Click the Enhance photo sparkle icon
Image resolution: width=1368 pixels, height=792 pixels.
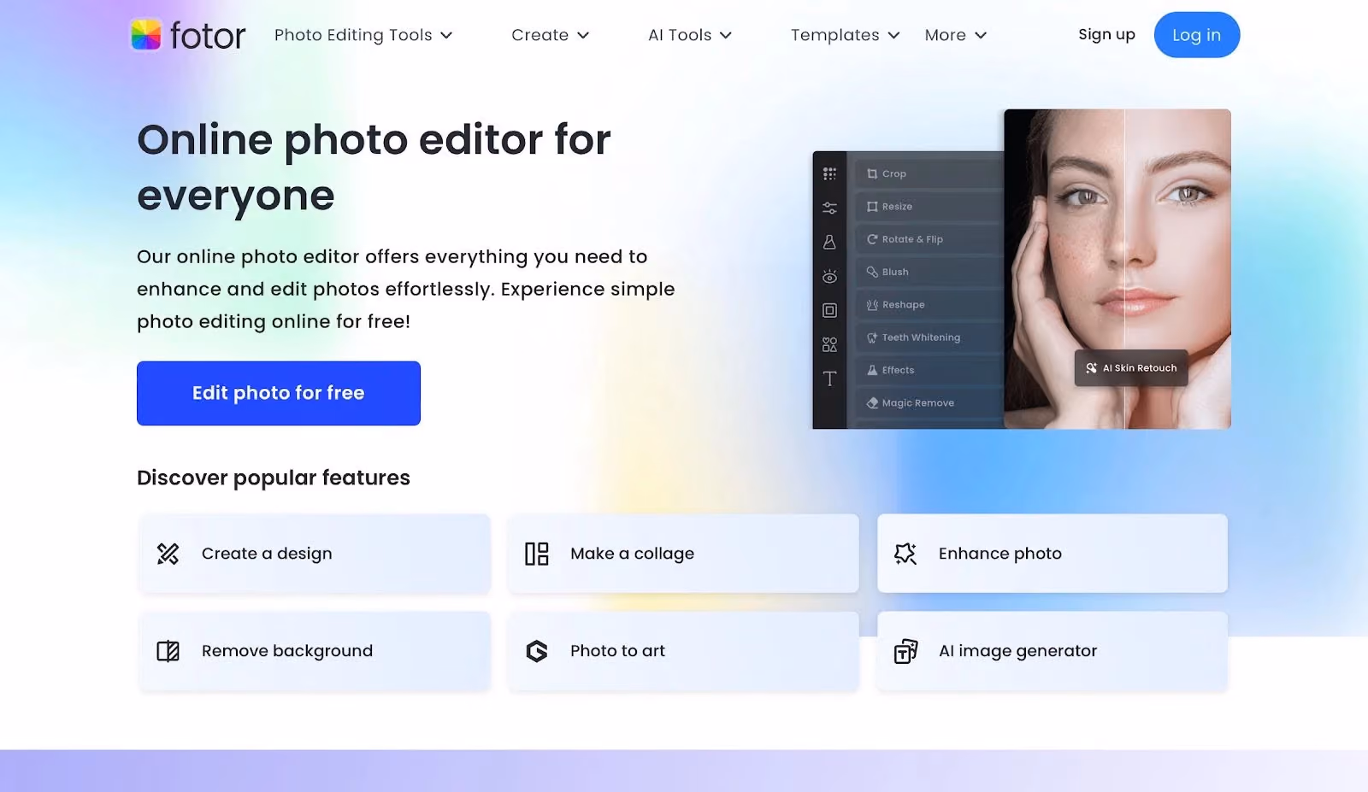[905, 554]
